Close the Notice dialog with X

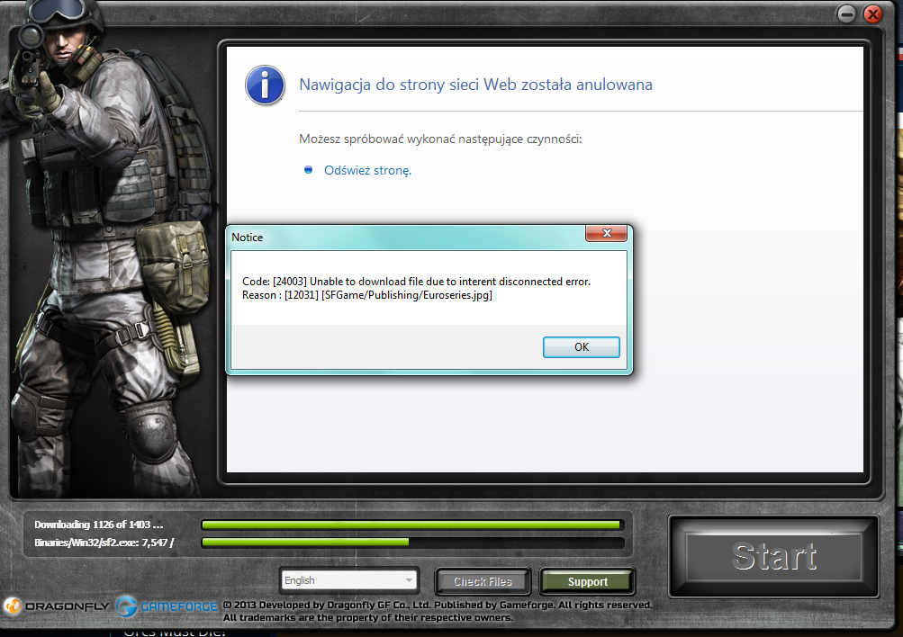pos(607,233)
